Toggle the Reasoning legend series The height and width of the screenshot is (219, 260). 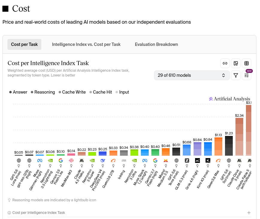pos(43,92)
